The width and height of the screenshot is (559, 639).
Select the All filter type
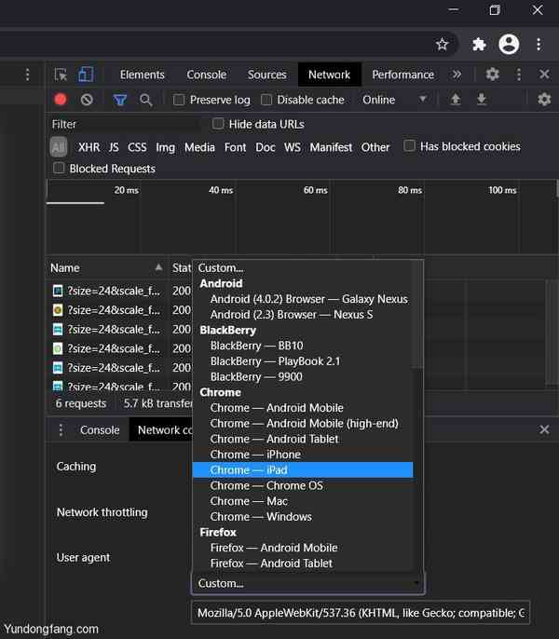pyautogui.click(x=59, y=147)
